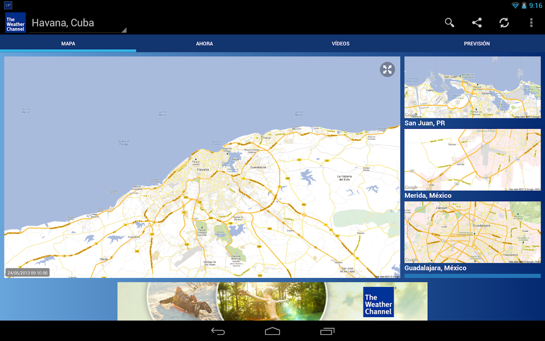Viewport: 545px width, 341px height.
Task: Tap the Guanabacoa label on the main map
Action: point(258,167)
